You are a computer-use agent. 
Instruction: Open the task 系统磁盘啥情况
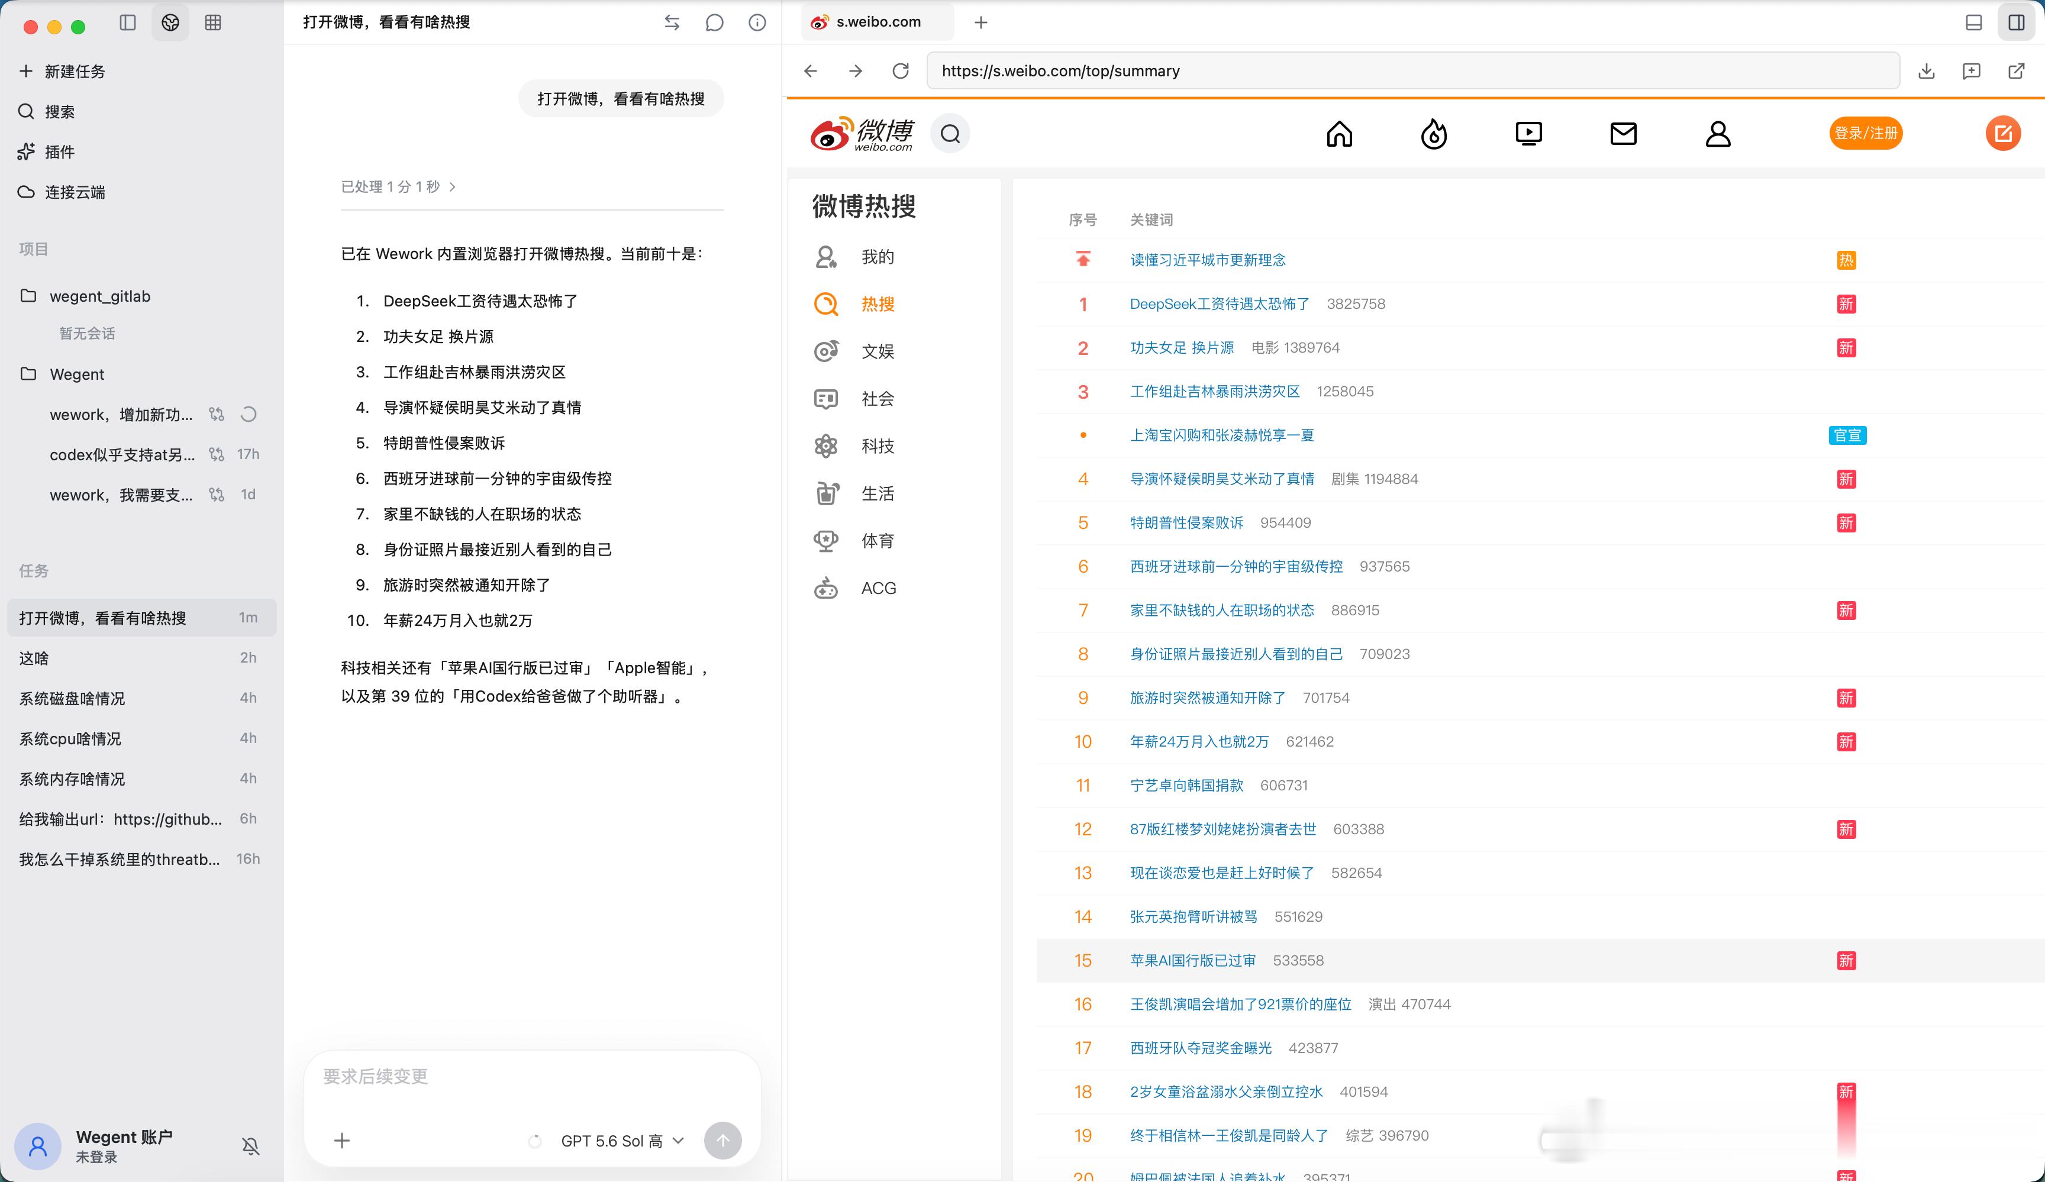coord(142,699)
